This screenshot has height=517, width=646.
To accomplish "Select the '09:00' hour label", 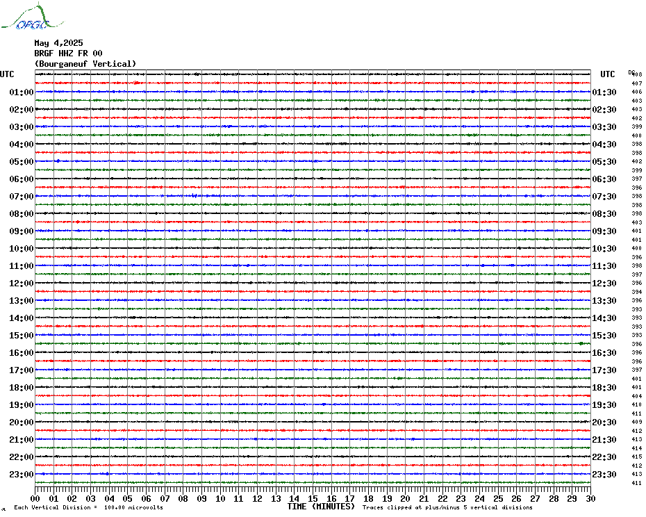I will [x=22, y=231].
